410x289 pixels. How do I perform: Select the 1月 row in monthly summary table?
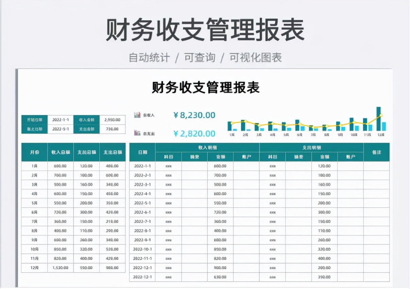[x=34, y=166]
